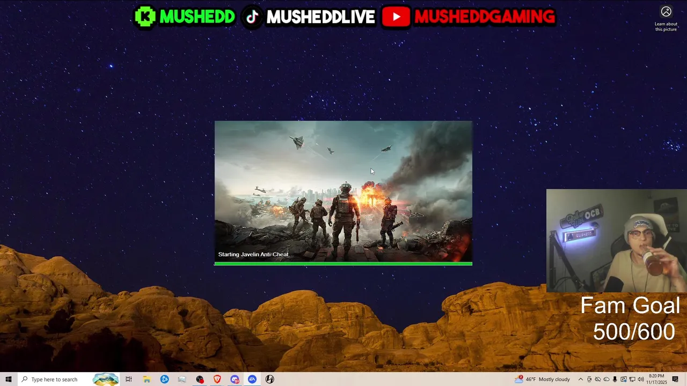
Task: Open Task View in the taskbar
Action: click(129, 379)
